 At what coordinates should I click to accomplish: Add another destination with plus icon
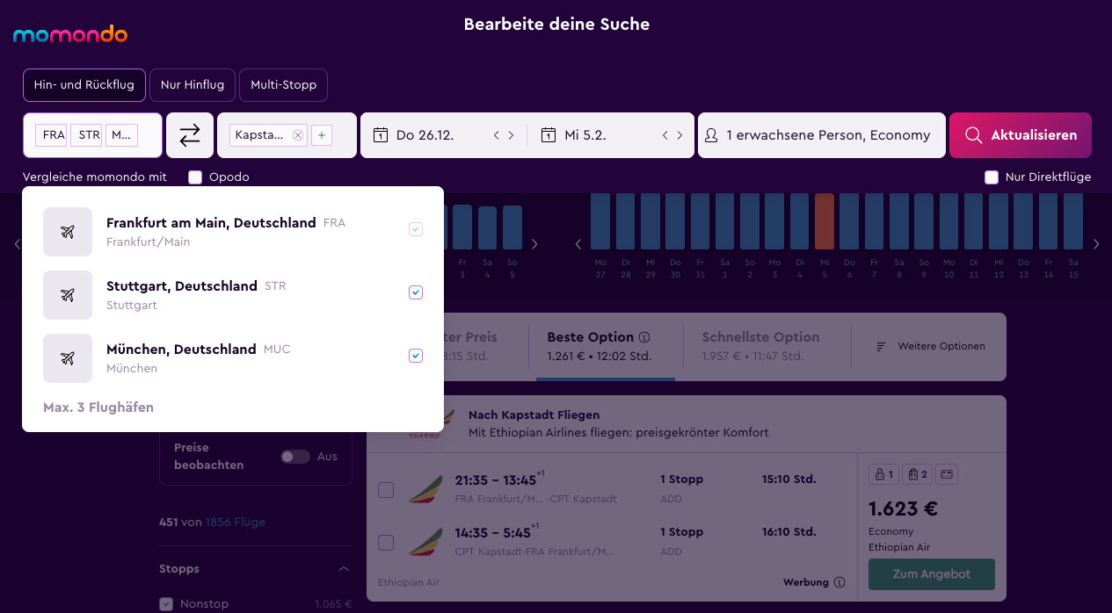pyautogui.click(x=322, y=135)
